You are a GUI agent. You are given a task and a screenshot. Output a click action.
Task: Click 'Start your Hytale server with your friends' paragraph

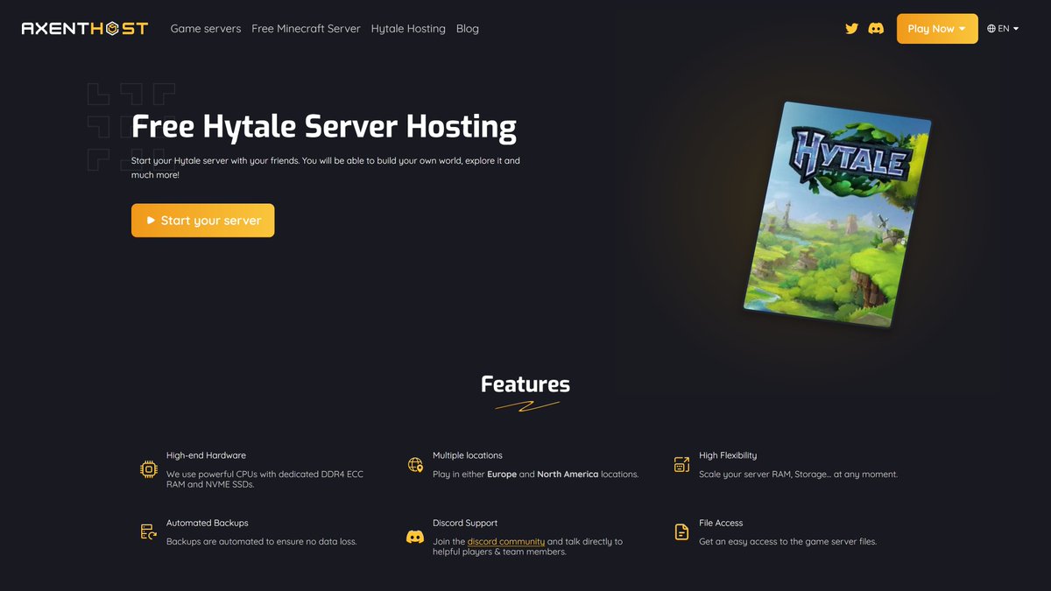[326, 168]
